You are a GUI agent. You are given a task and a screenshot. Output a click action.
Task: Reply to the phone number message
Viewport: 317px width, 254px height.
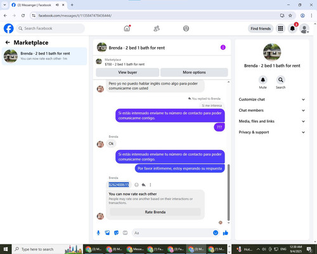(x=143, y=185)
